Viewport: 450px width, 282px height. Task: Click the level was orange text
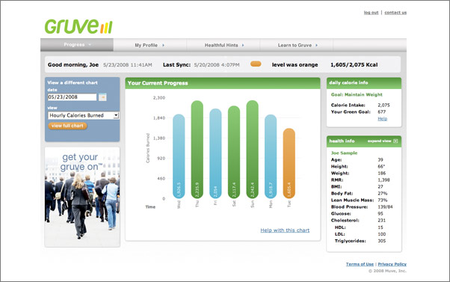(x=295, y=64)
